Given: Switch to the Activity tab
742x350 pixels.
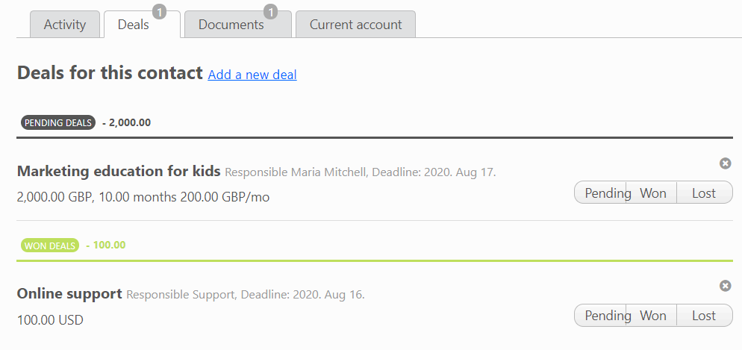Looking at the screenshot, I should tap(65, 24).
